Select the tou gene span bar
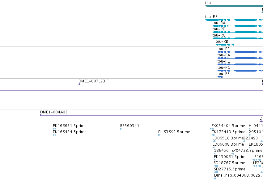This screenshot has height=180, width=263. (234, 6)
